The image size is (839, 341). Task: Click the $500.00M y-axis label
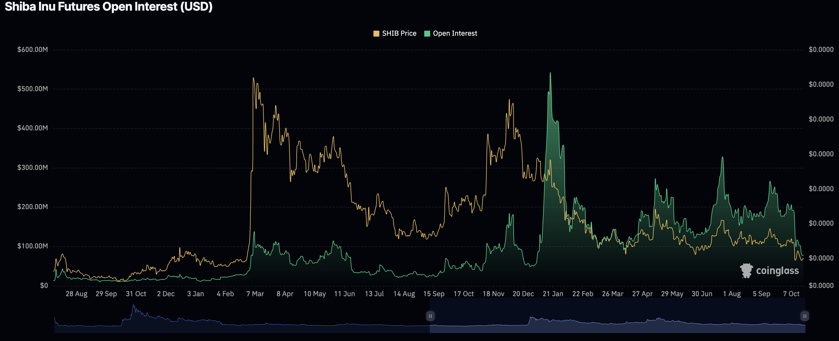click(x=32, y=89)
